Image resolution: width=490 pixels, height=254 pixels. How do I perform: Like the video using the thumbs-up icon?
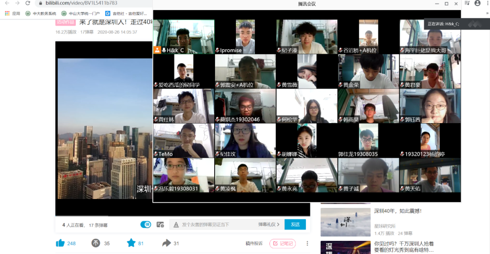point(60,243)
